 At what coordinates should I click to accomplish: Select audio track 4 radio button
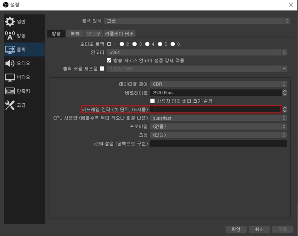pyautogui.click(x=147, y=44)
